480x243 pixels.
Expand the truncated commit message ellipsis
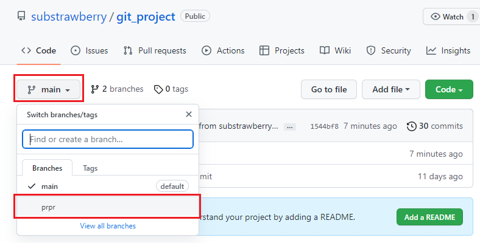[x=289, y=127]
